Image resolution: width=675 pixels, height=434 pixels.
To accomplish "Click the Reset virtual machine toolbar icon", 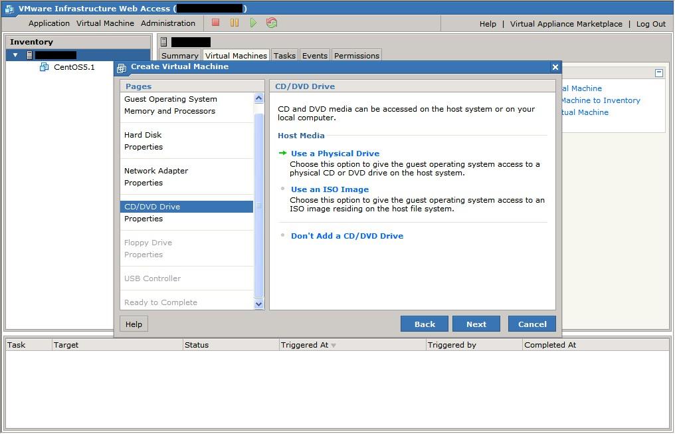I will click(272, 23).
